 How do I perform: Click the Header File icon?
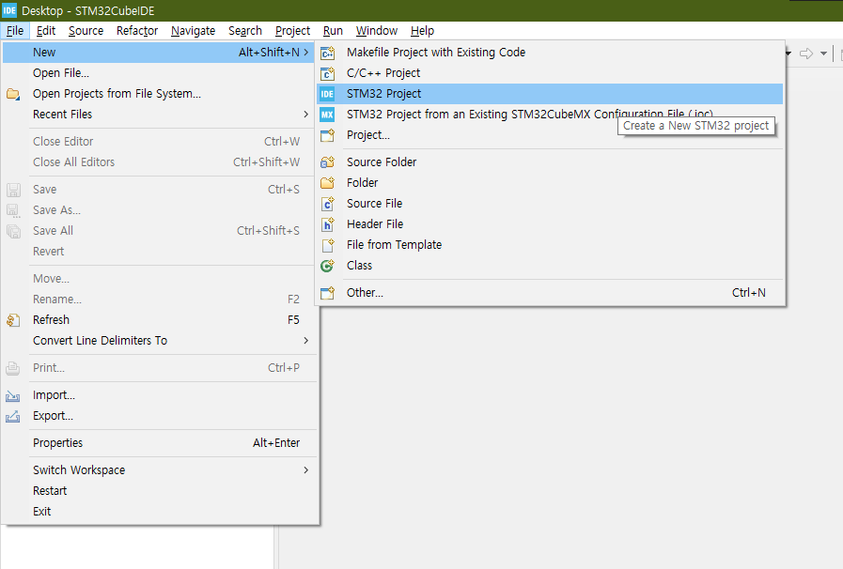coord(327,224)
